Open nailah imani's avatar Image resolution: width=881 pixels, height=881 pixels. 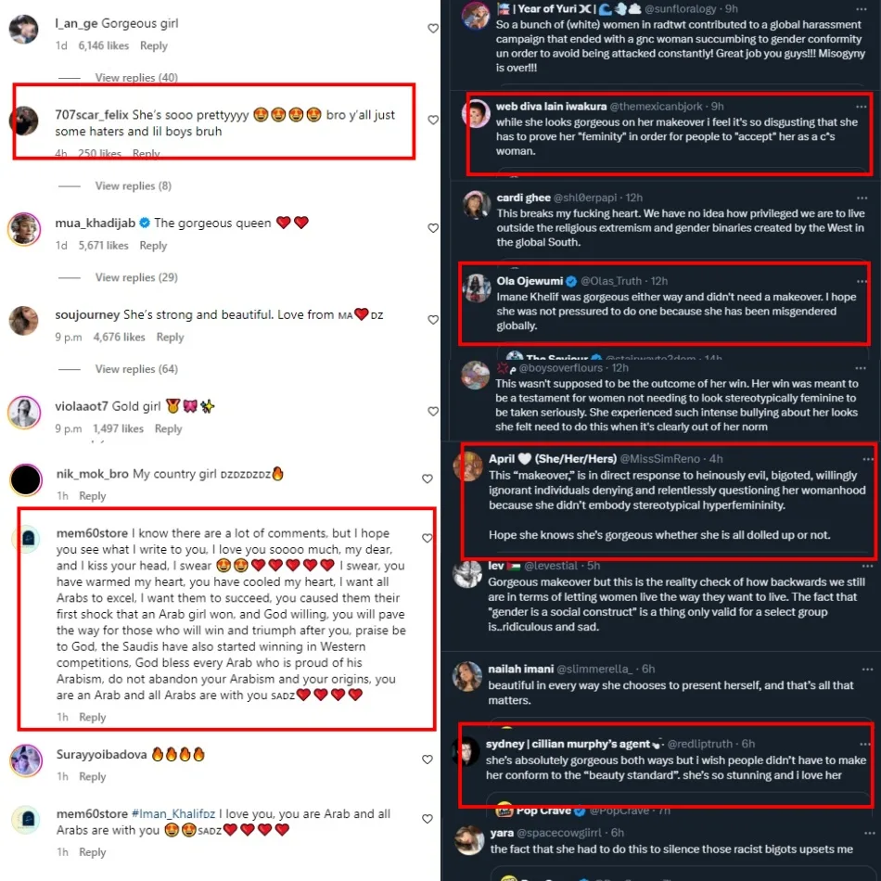[x=468, y=676]
